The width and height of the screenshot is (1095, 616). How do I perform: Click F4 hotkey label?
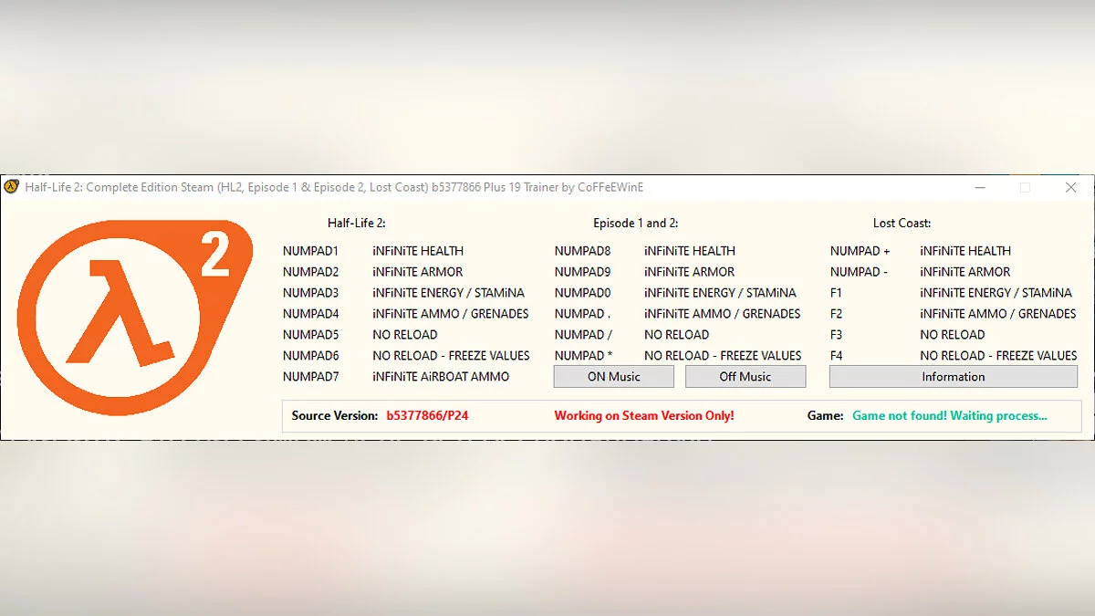[837, 356]
